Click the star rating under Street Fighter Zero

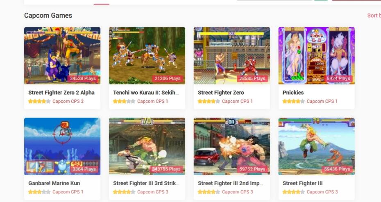tap(209, 101)
